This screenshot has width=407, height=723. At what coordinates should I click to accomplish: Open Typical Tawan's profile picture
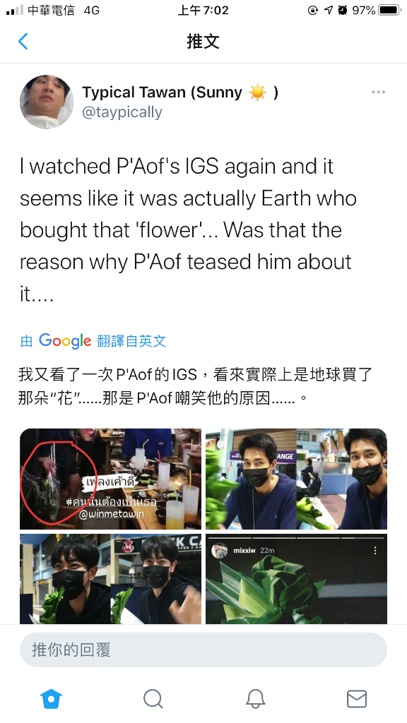47,102
